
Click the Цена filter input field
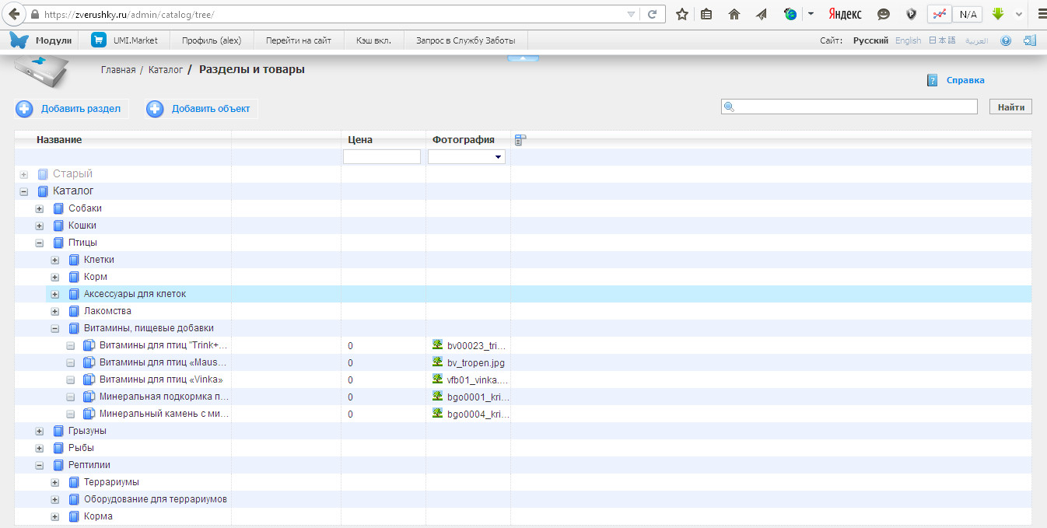click(382, 157)
